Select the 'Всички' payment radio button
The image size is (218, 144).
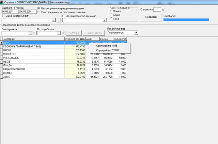tap(111, 11)
